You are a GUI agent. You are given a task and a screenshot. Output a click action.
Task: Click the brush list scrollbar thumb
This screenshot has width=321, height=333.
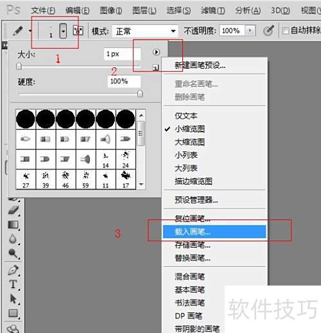coord(141,133)
